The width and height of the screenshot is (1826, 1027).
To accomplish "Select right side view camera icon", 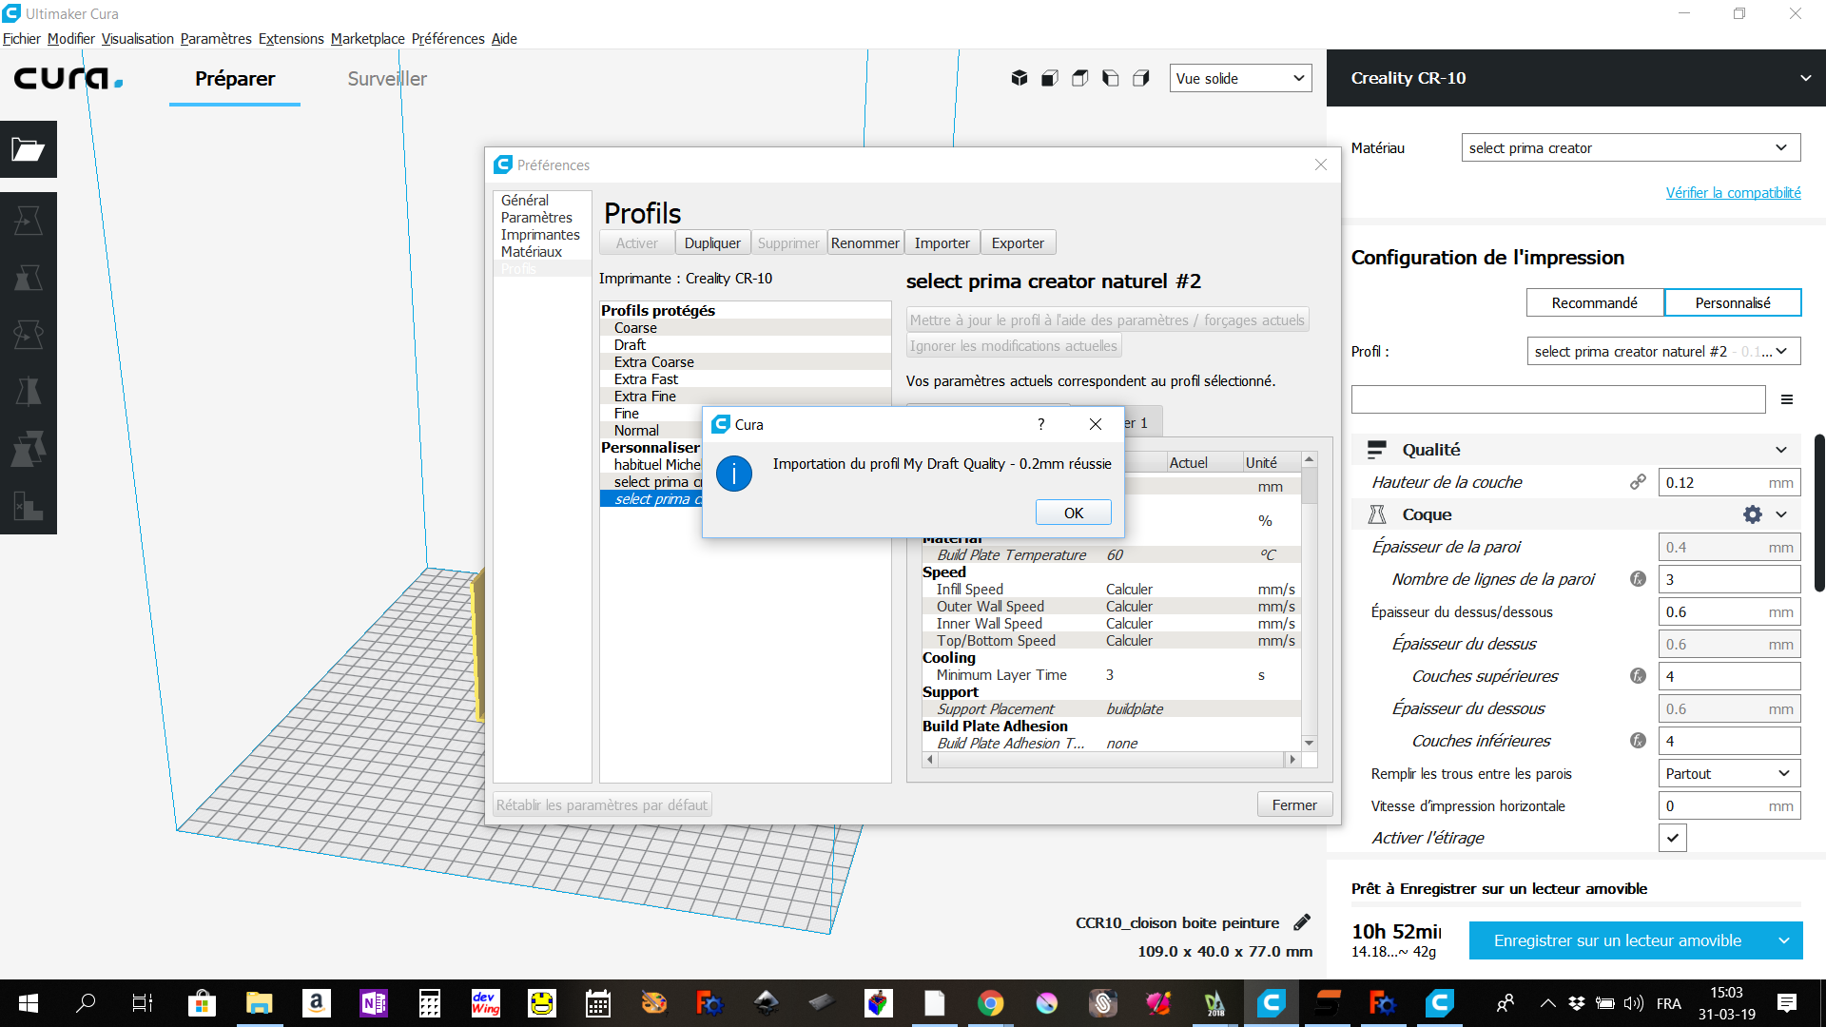I will point(1141,78).
